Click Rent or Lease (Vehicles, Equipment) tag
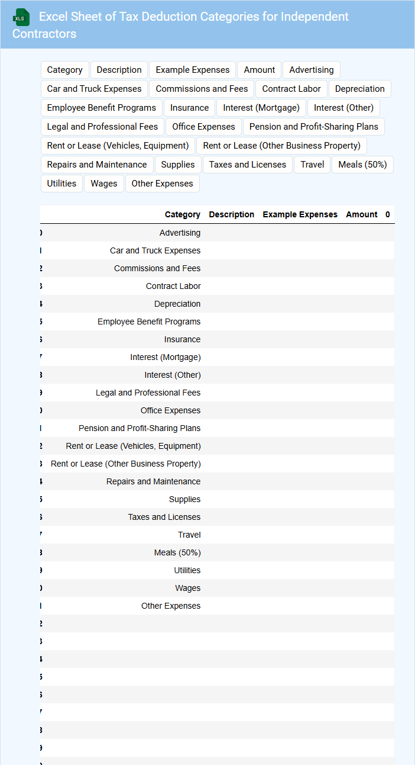415x765 pixels. click(118, 146)
